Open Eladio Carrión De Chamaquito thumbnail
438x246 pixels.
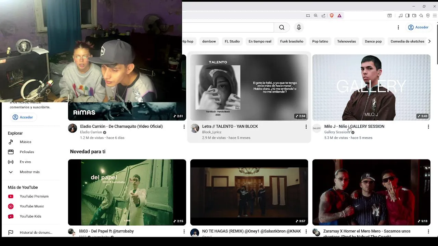click(x=127, y=111)
